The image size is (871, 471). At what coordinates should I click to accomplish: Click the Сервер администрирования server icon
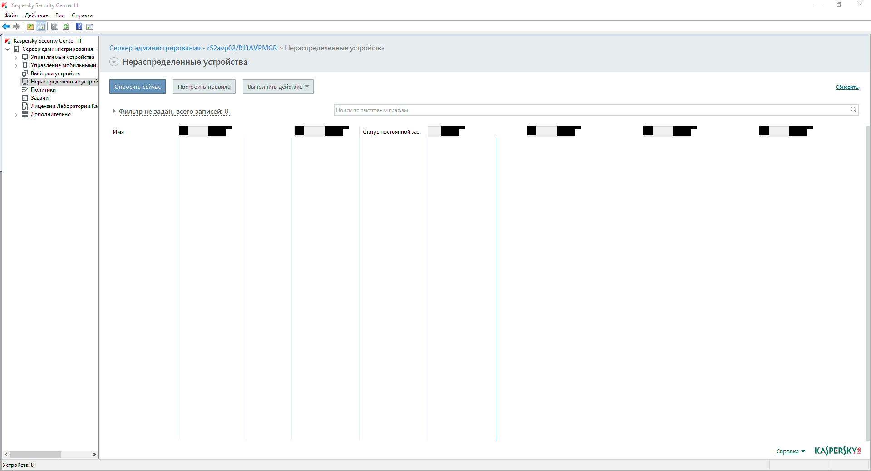tap(17, 49)
